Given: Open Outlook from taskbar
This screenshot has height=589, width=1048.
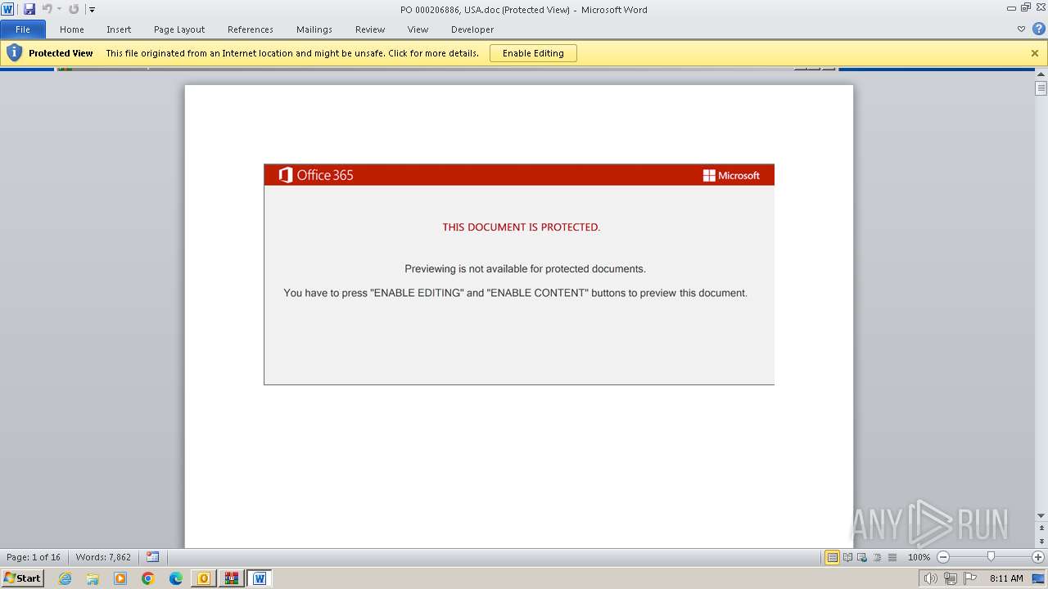Looking at the screenshot, I should coord(204,578).
